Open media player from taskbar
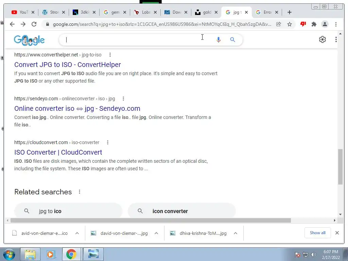The height and width of the screenshot is (261, 348). (x=50, y=254)
